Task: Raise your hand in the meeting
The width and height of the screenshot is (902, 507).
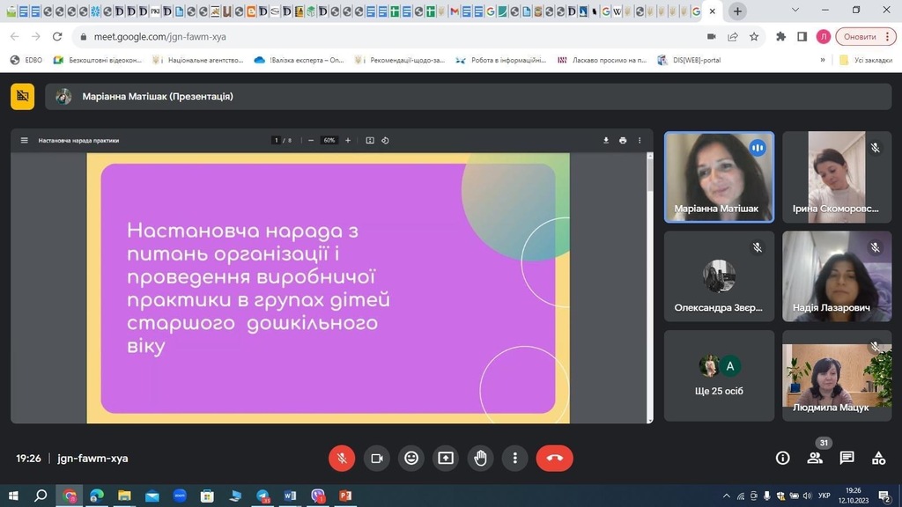Action: pyautogui.click(x=480, y=458)
